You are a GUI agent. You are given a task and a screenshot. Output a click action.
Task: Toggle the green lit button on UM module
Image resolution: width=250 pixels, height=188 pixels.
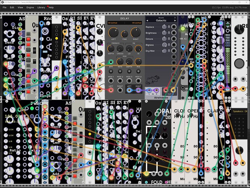pos(183,29)
